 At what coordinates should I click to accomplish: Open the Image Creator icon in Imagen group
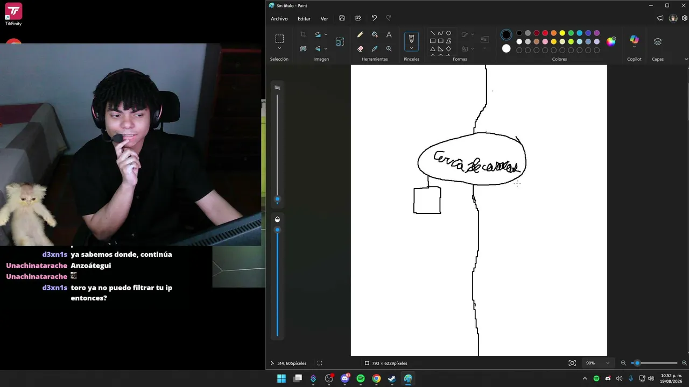click(x=340, y=41)
